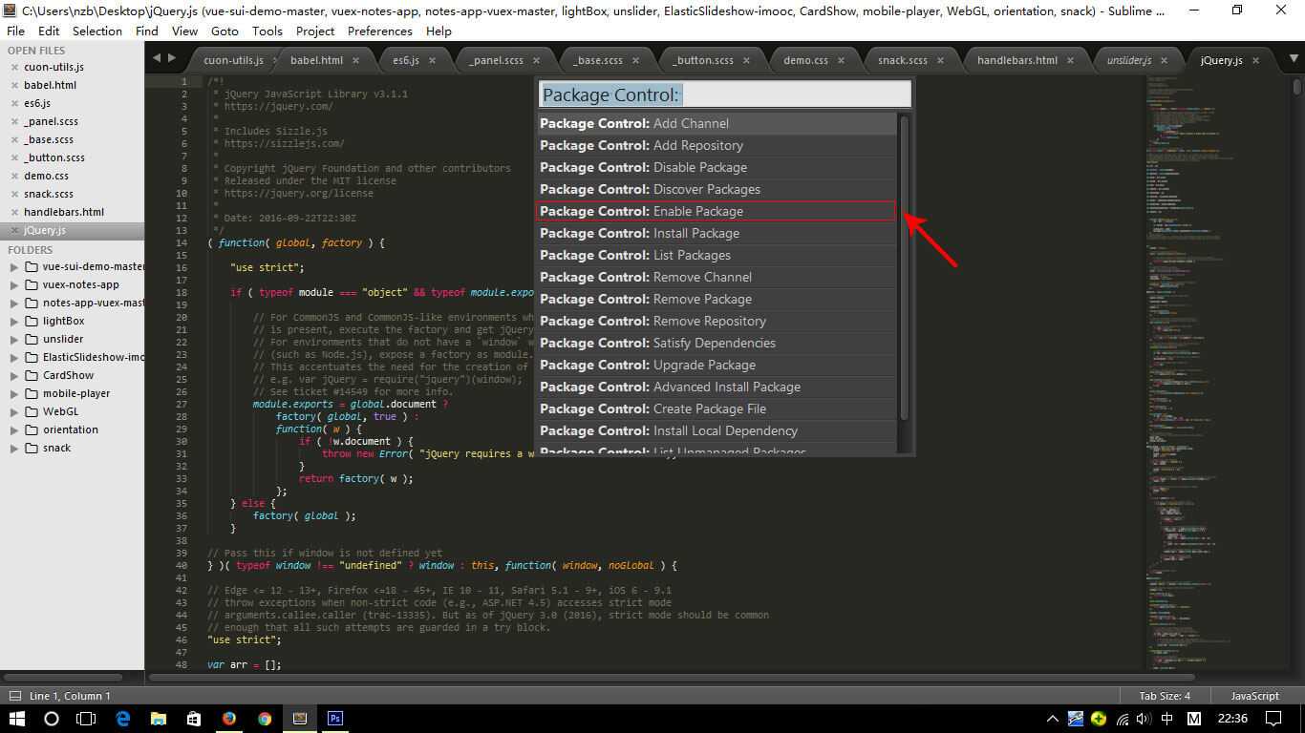Close es6.js in the Open Files sidebar

pos(14,104)
